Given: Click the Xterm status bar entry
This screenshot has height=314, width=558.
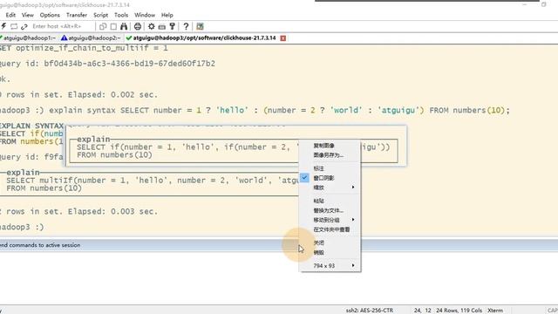Looking at the screenshot, I should tap(495, 311).
